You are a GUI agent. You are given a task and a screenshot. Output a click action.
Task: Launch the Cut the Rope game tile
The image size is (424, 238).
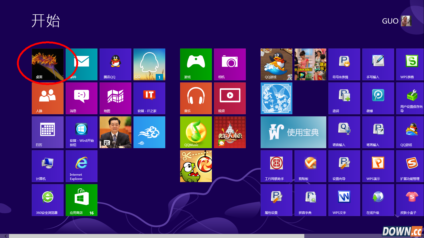pyautogui.click(x=196, y=166)
